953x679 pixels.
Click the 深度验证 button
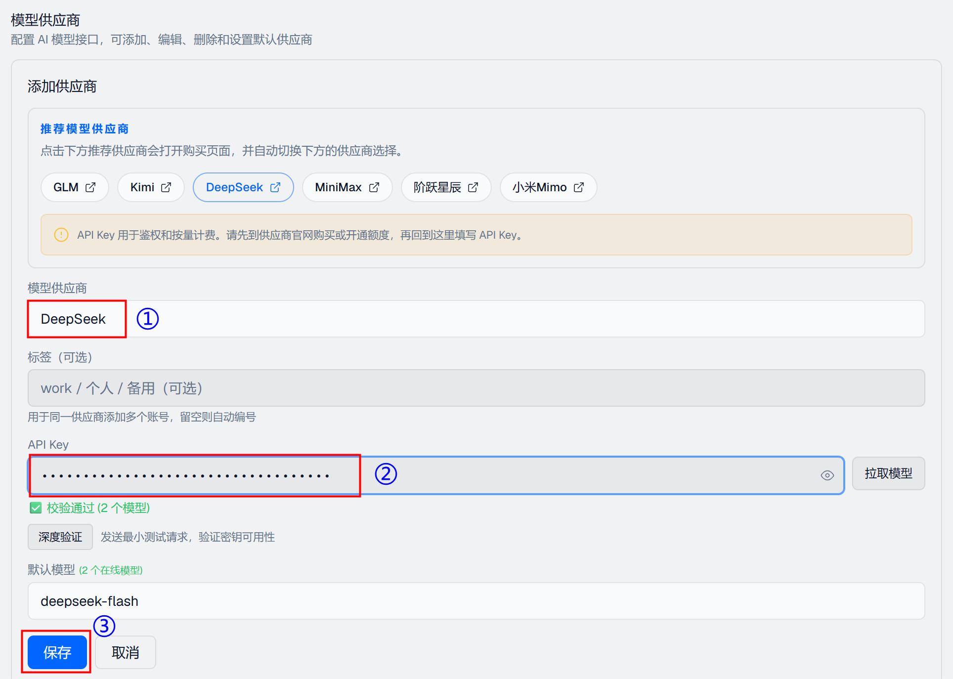[x=60, y=537]
